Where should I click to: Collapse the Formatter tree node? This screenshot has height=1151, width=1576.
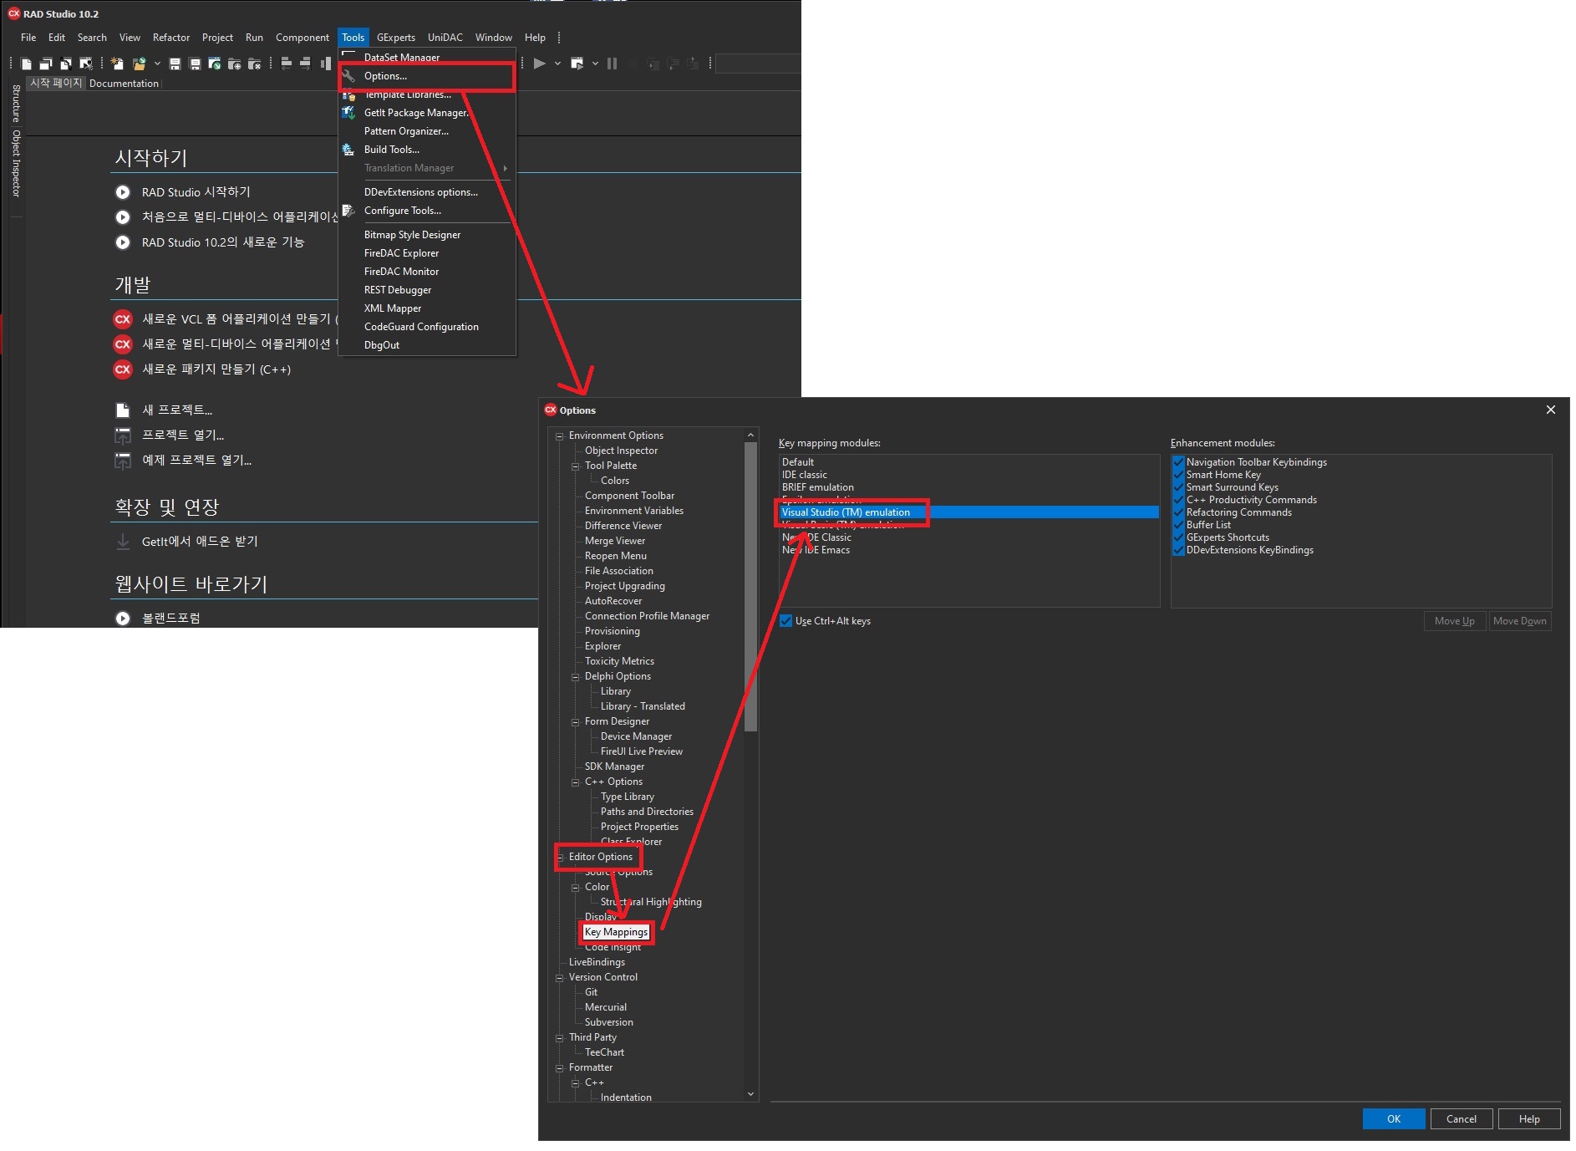coord(560,1068)
